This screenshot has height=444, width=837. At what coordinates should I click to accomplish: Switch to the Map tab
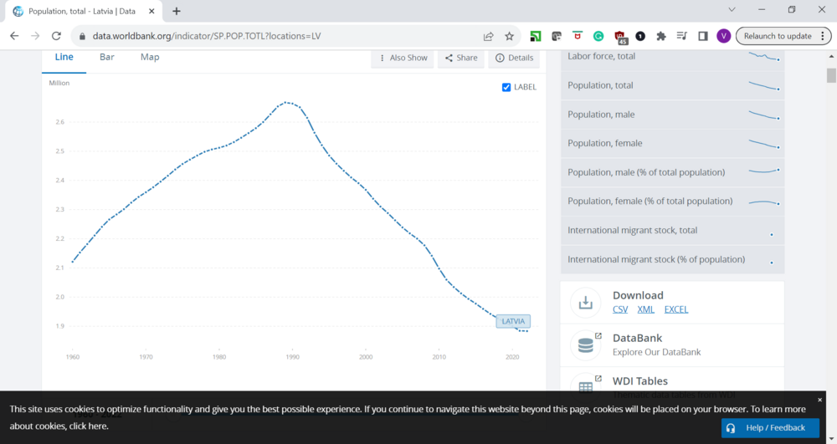tap(150, 57)
